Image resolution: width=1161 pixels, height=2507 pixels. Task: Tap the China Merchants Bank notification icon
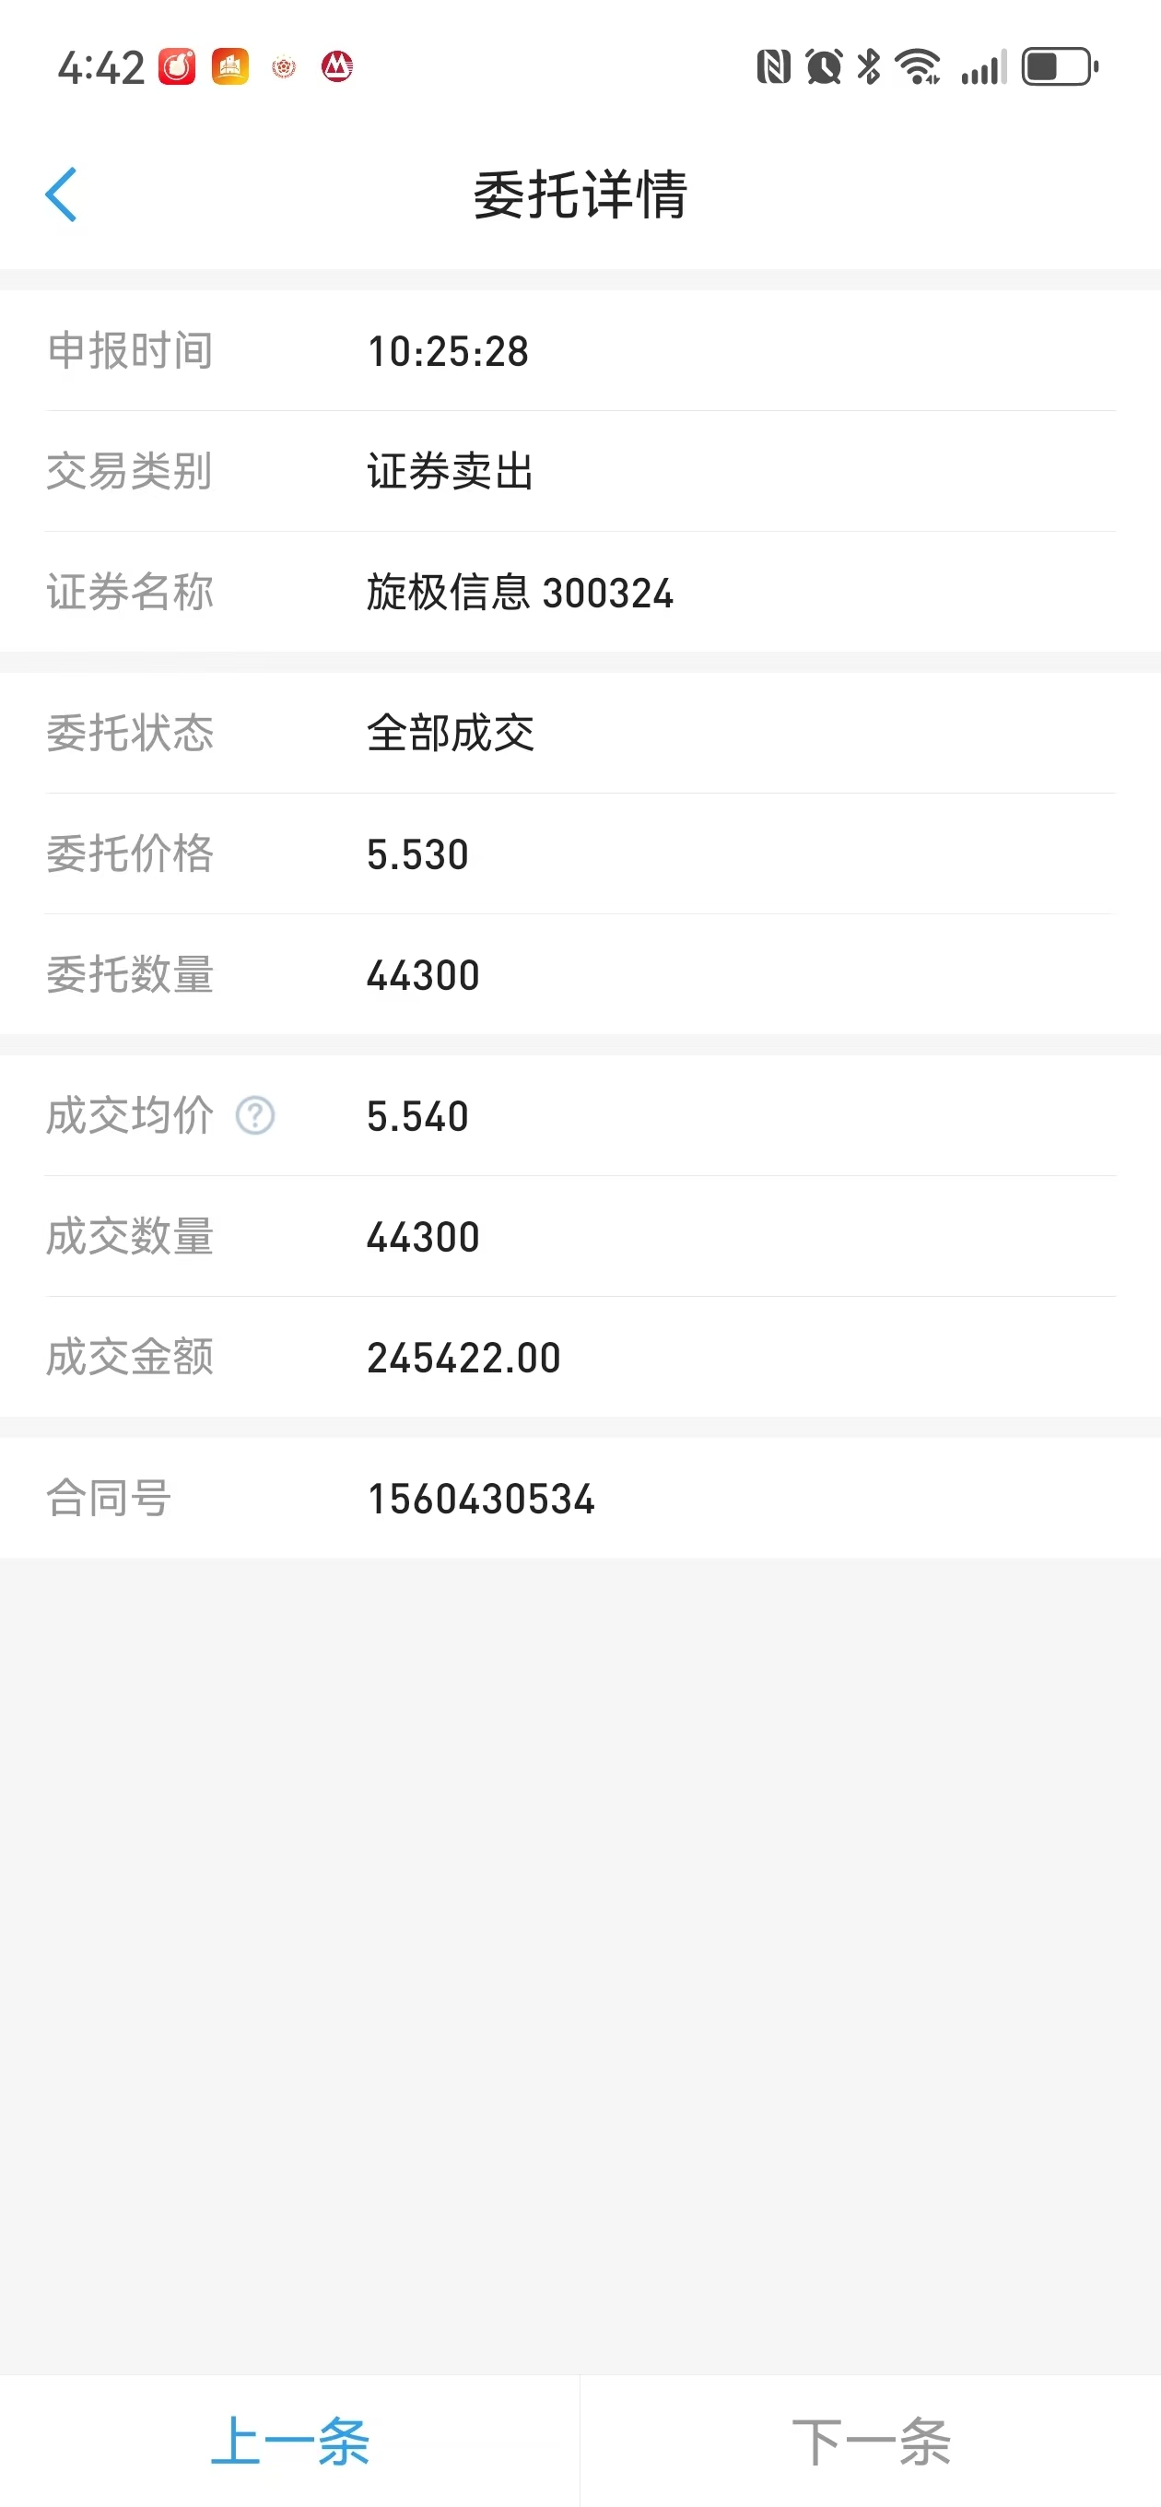(x=336, y=67)
